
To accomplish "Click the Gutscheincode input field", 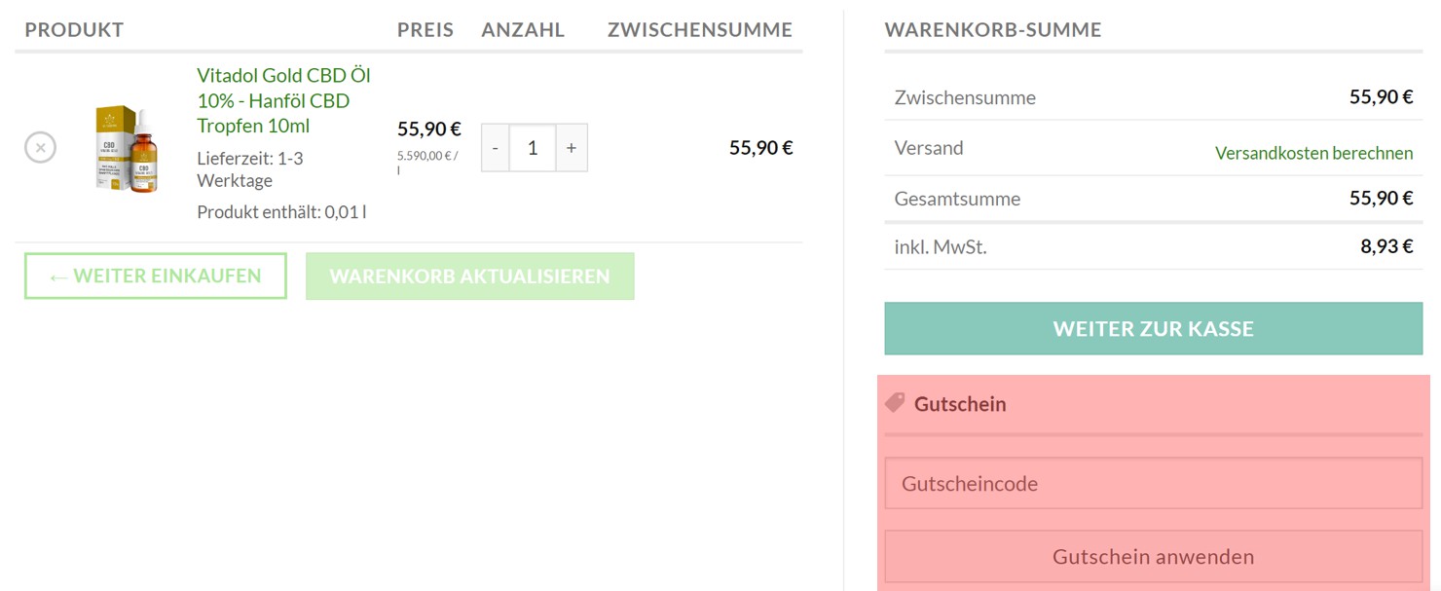I will (1154, 483).
